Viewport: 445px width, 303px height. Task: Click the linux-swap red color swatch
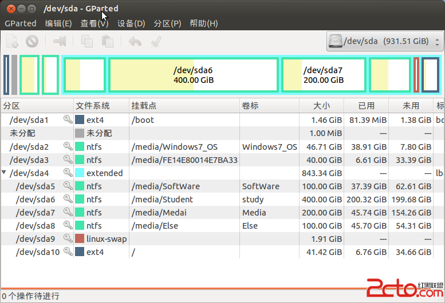(x=80, y=238)
